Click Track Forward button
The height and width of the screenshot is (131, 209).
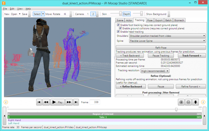[x=192, y=55]
